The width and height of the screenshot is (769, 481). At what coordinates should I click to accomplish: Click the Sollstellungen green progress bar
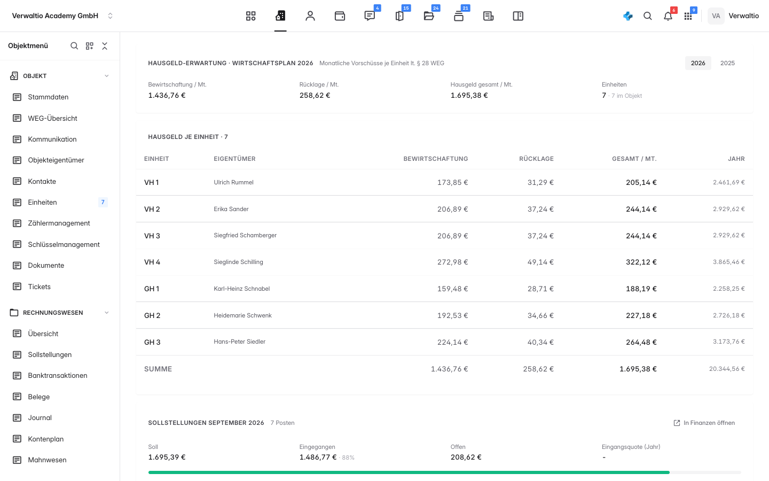pyautogui.click(x=409, y=472)
